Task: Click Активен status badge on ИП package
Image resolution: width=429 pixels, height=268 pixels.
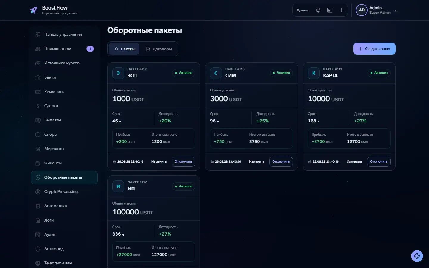Action: [184, 186]
